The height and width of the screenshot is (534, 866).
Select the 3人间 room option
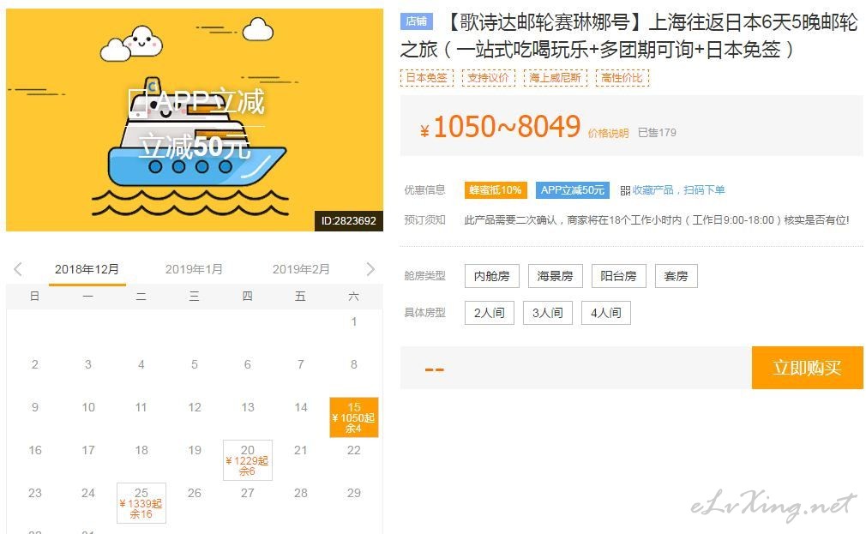click(548, 313)
